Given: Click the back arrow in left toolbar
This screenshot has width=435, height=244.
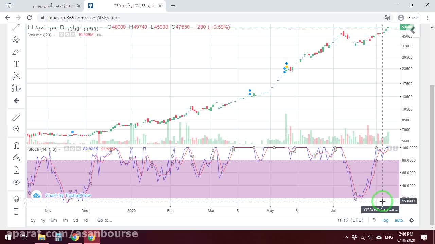Looking at the screenshot, I should [16, 101].
